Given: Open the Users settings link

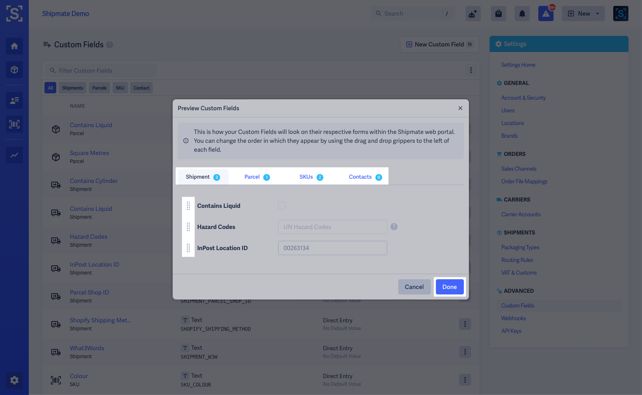Looking at the screenshot, I should (508, 111).
